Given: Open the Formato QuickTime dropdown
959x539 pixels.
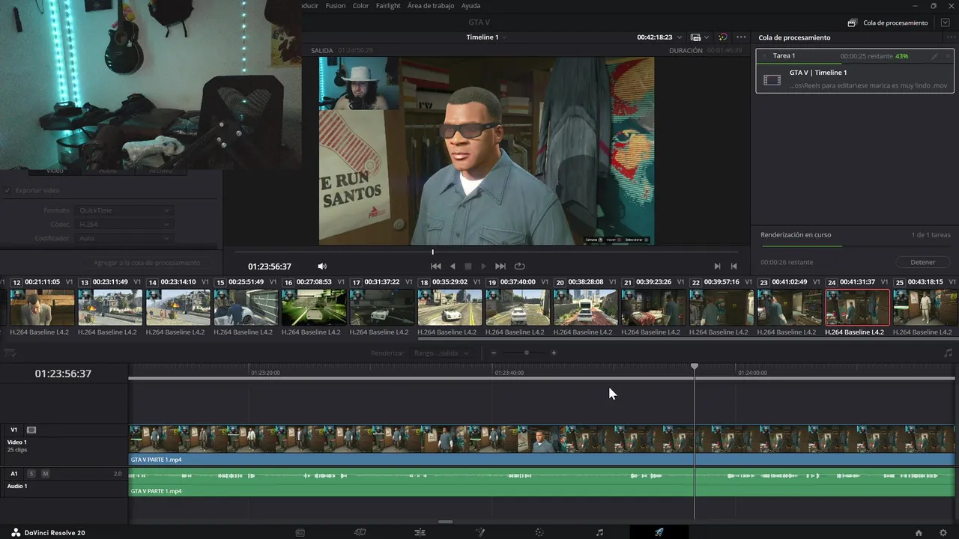Looking at the screenshot, I should tap(124, 210).
